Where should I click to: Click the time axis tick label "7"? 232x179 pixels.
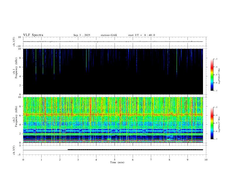(x=151, y=160)
